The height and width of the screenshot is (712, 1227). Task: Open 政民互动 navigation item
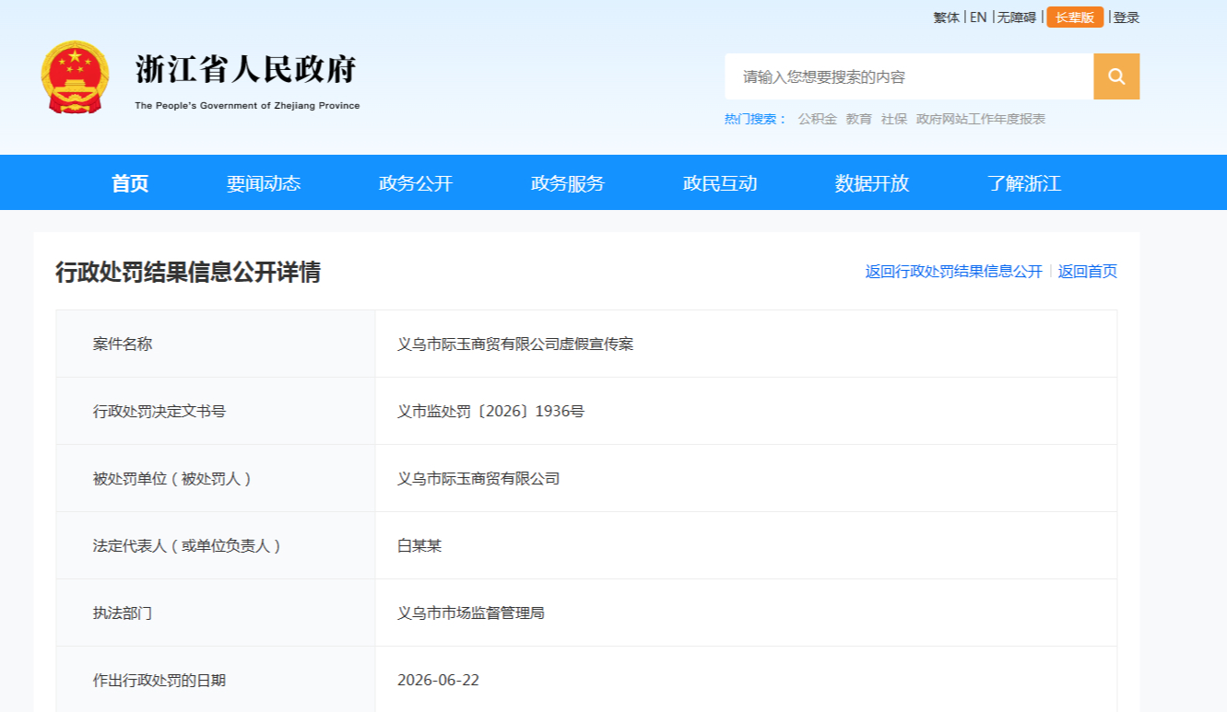pos(720,183)
